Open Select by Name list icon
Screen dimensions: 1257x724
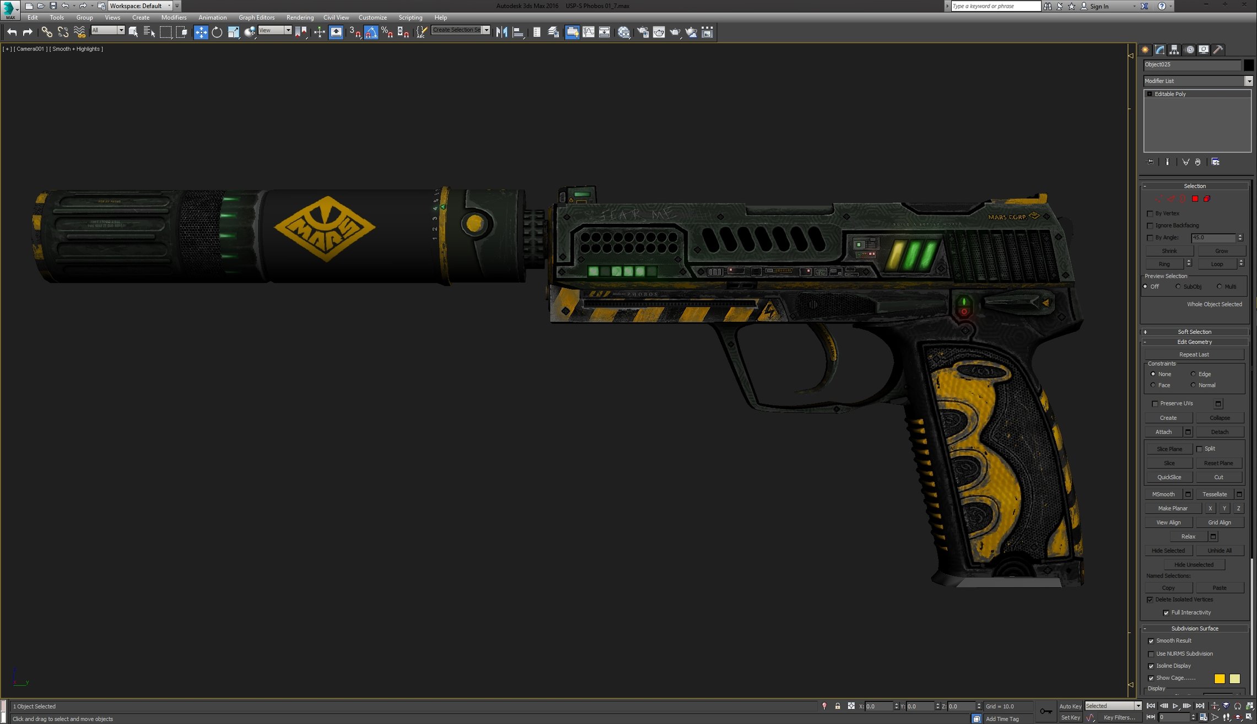coord(149,32)
